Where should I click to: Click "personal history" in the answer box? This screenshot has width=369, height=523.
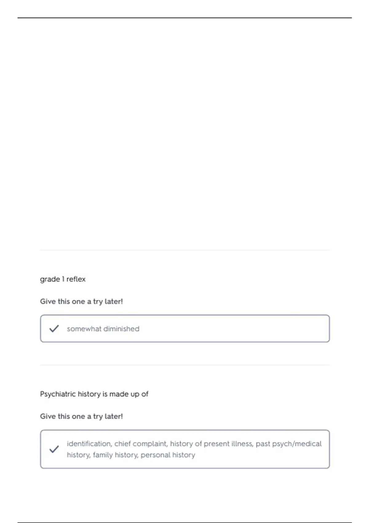pyautogui.click(x=168, y=455)
